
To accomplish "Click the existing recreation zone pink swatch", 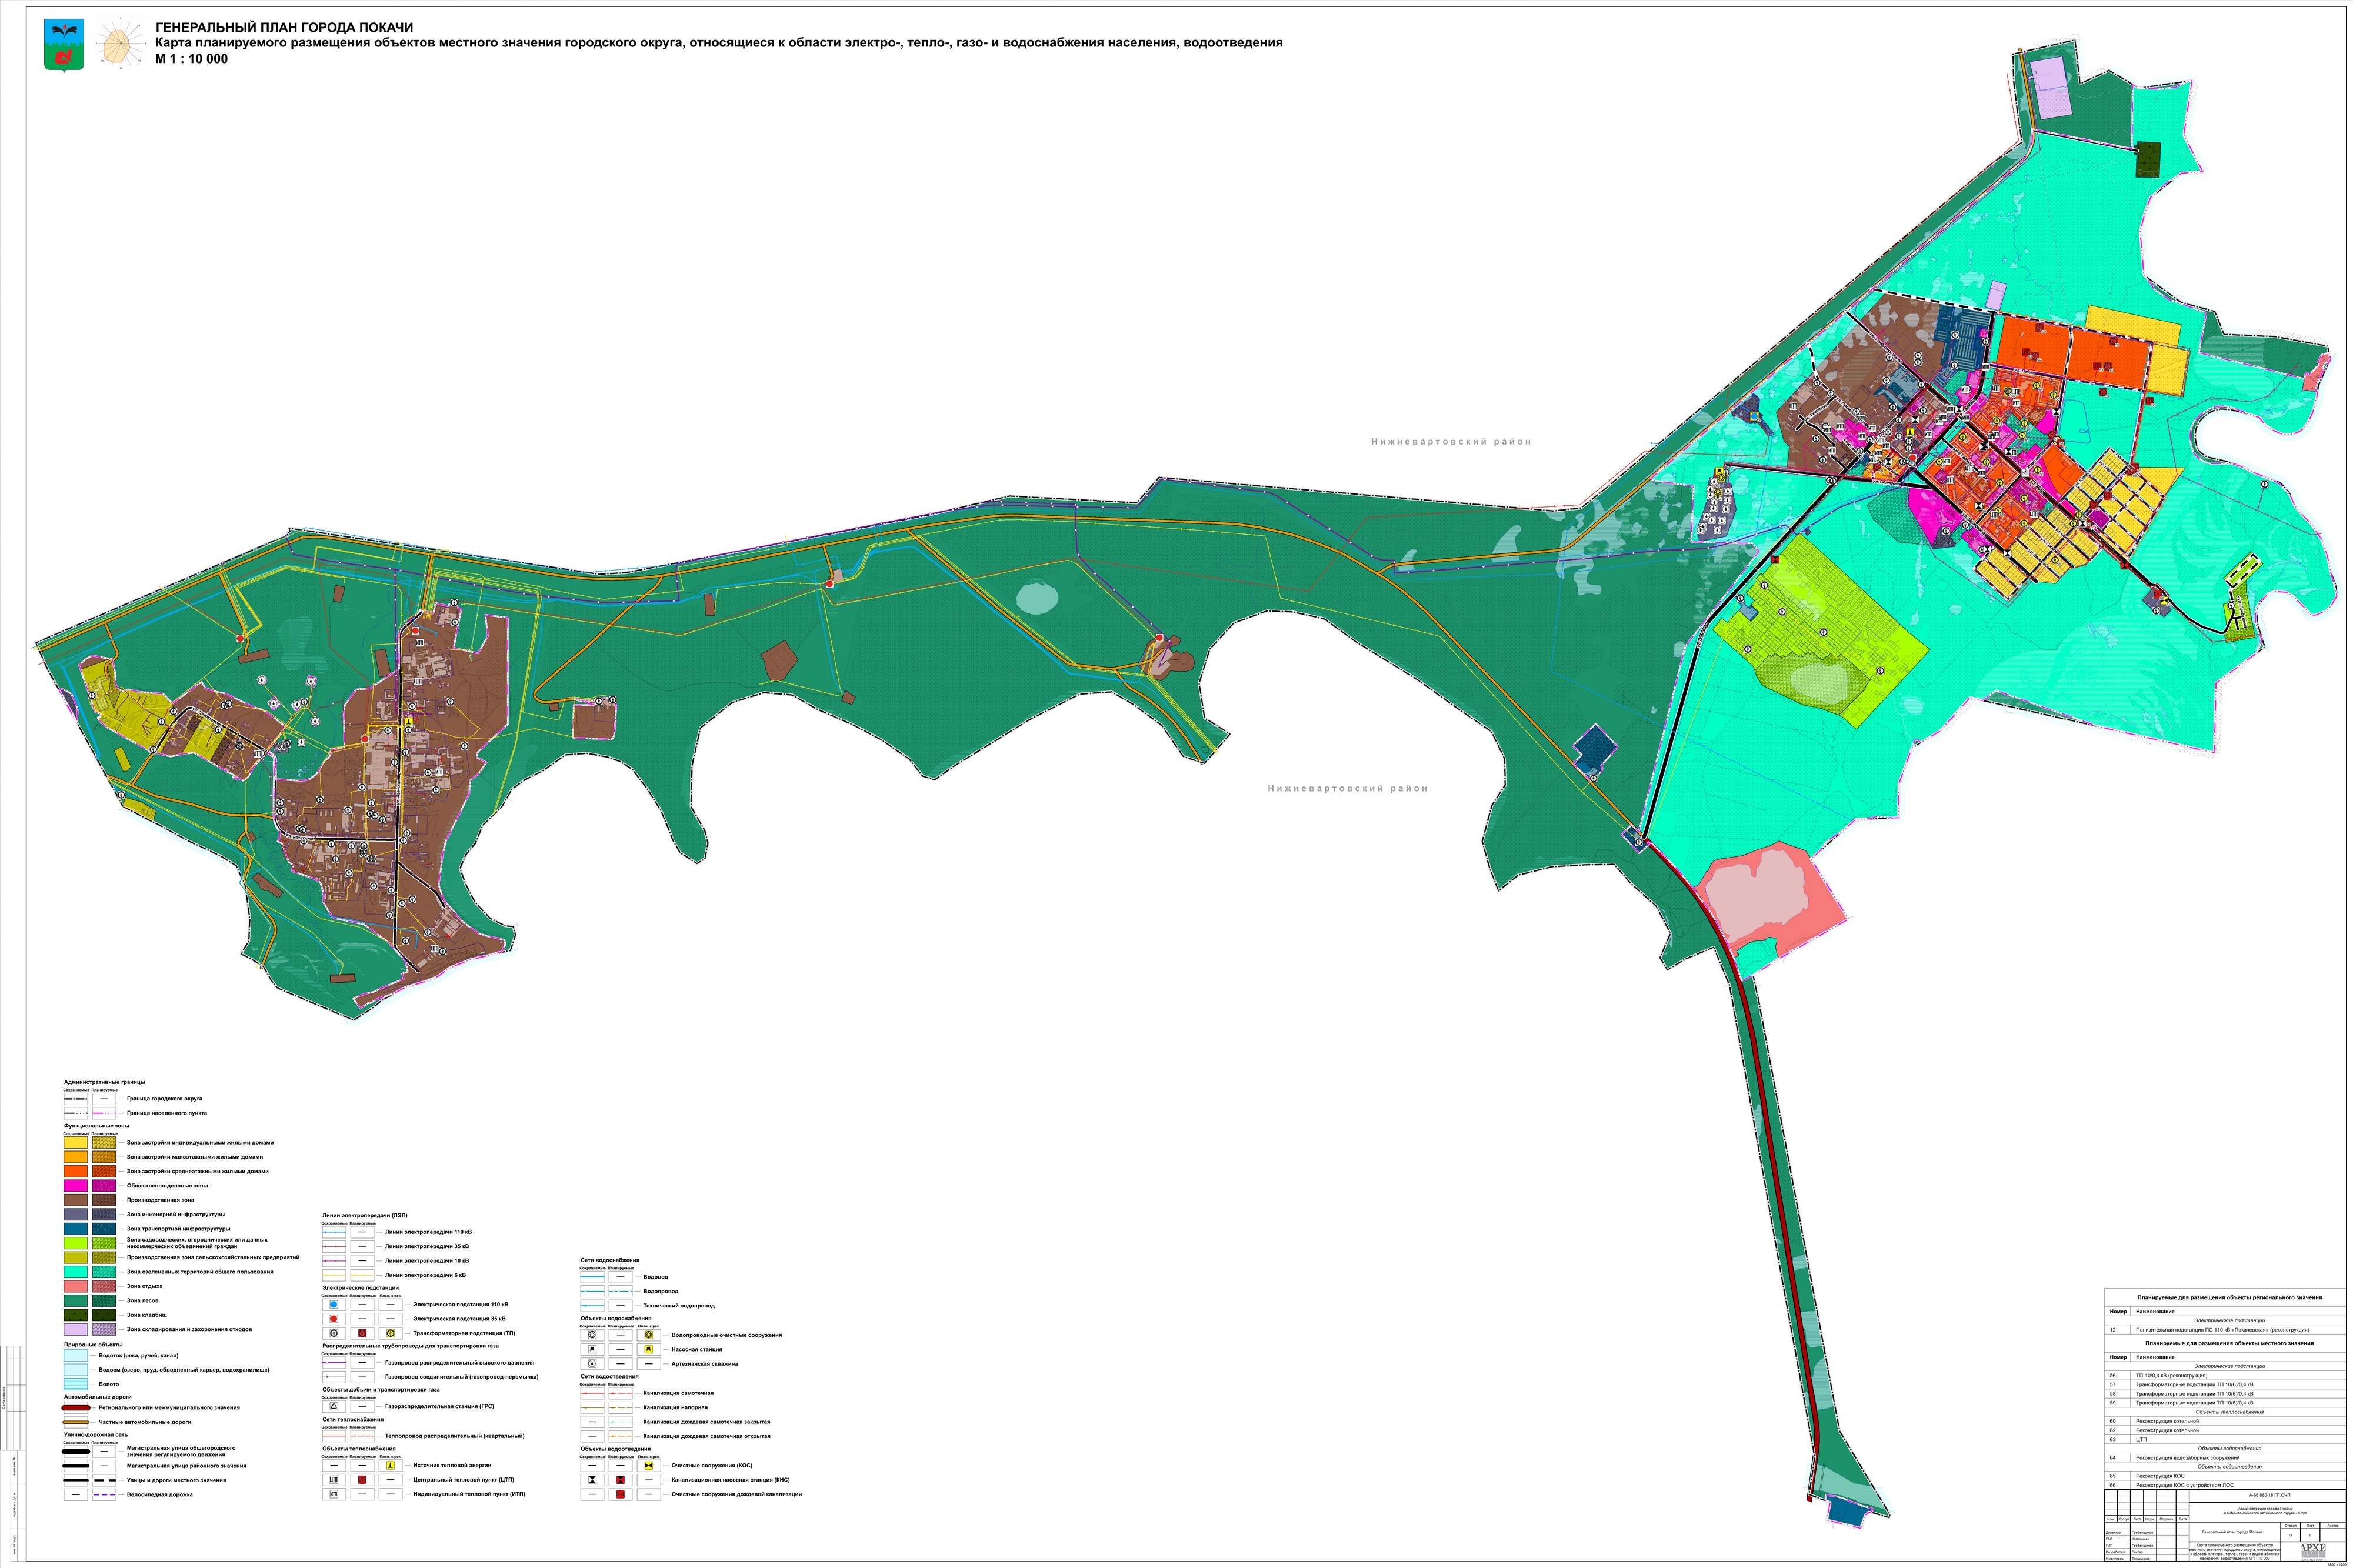I will click(75, 1286).
